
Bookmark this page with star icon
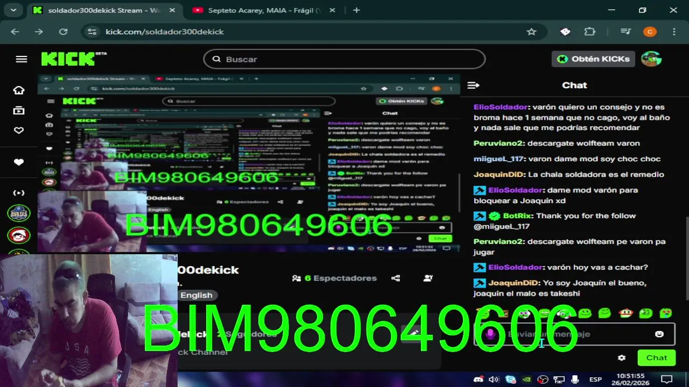(x=531, y=32)
